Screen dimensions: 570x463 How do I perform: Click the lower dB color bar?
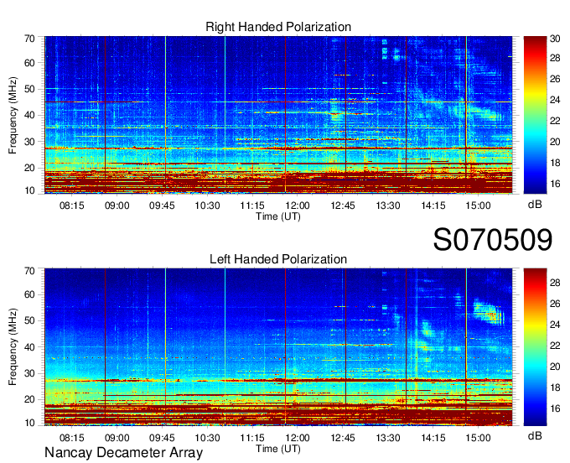pos(535,347)
